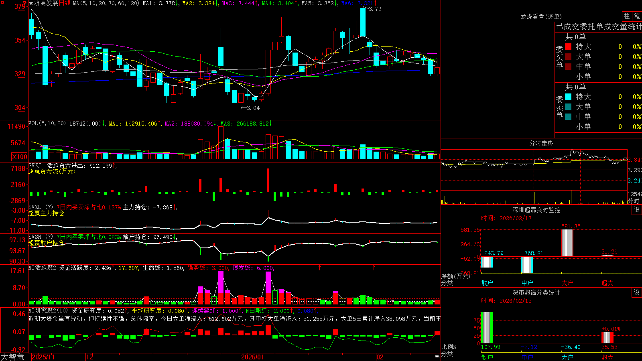Click the 强势线: 3.000 label
Screen dimensions: 642x361
[x=208, y=268]
